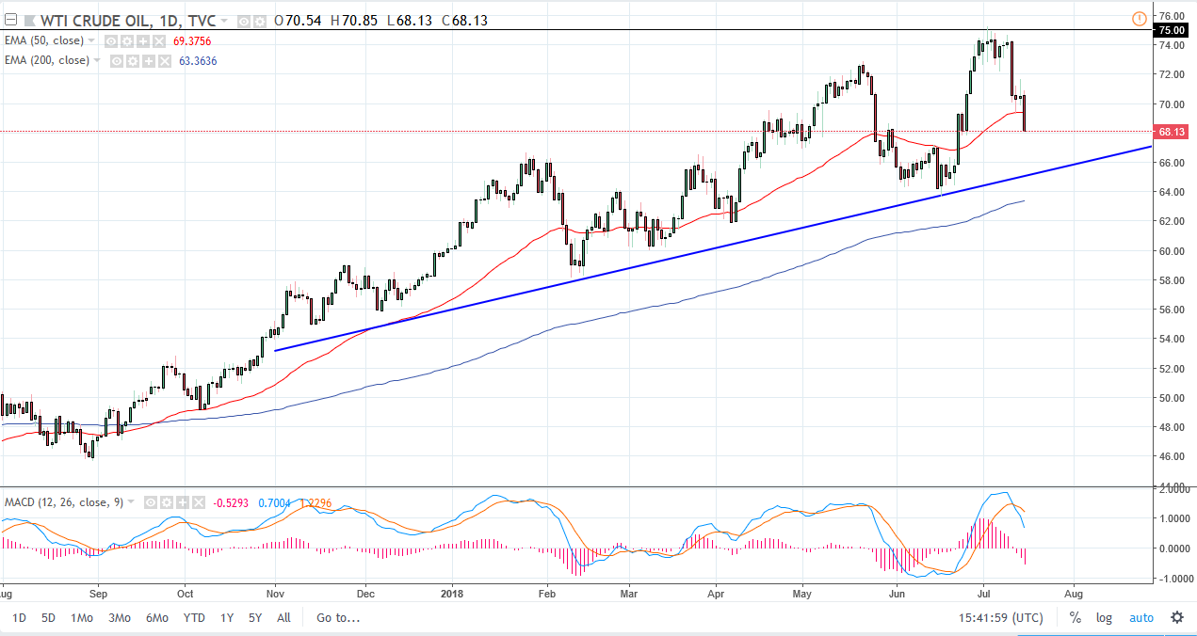This screenshot has width=1197, height=636.
Task: Open the chart settings gear at bottom right
Action: tap(1175, 618)
